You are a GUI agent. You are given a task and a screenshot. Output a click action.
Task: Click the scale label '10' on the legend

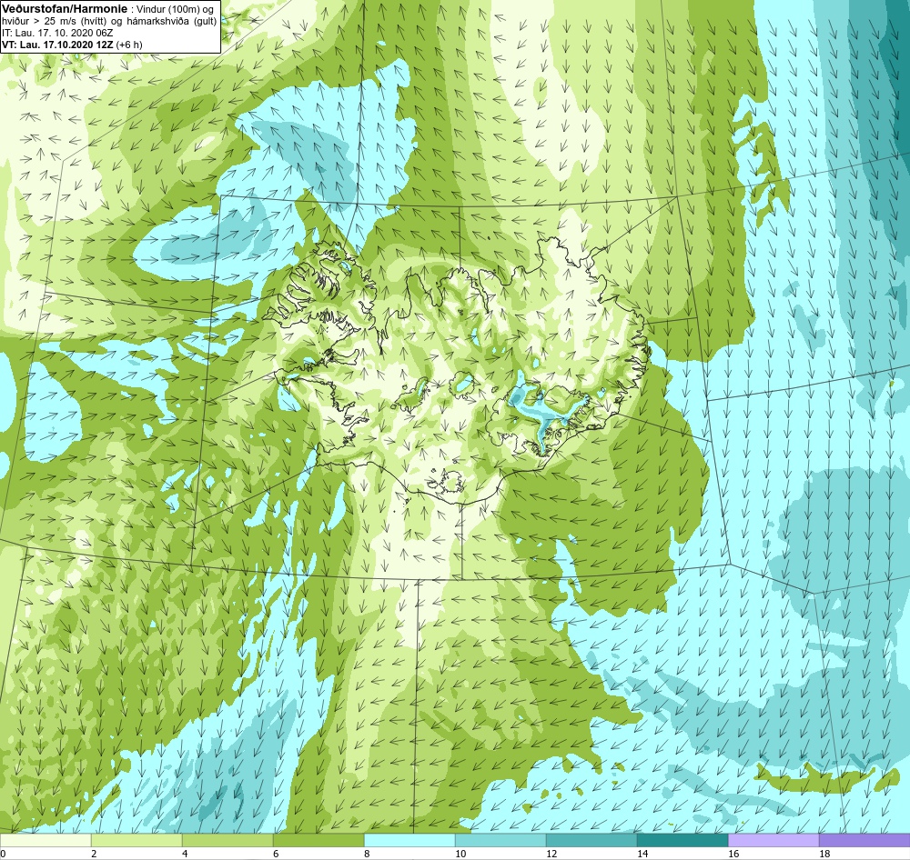coord(460,854)
